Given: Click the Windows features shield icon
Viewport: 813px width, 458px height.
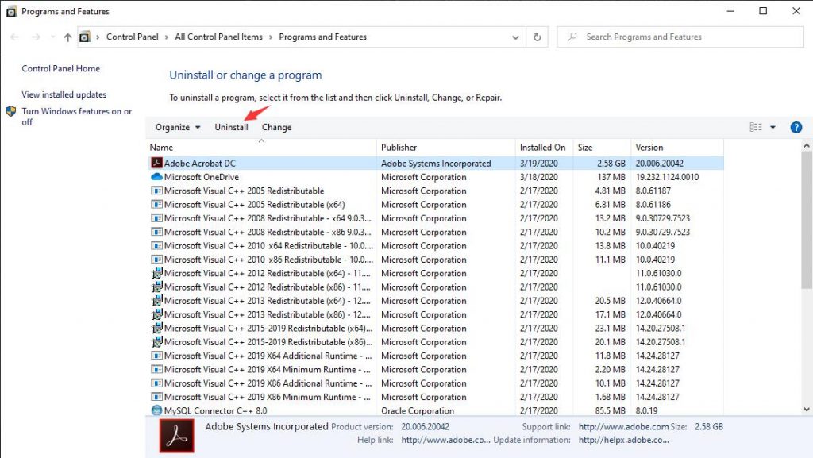Looking at the screenshot, I should tap(11, 111).
